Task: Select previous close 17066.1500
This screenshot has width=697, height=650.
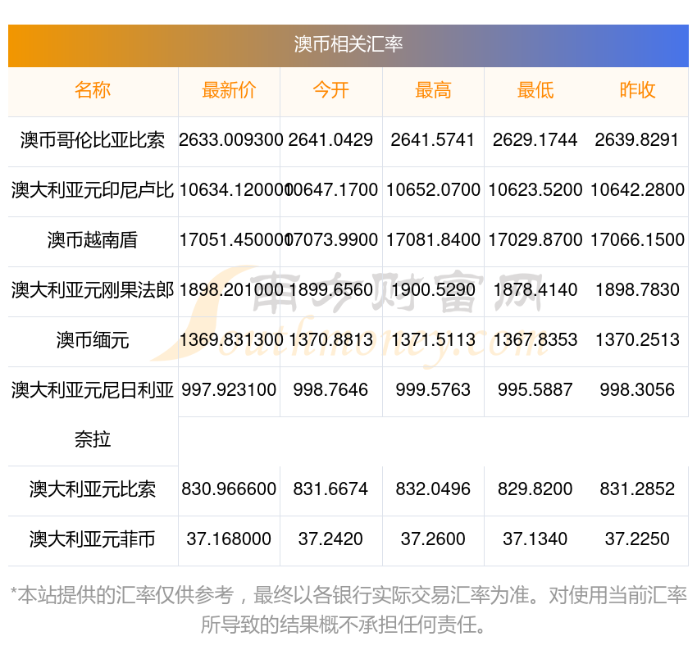Action: (x=637, y=240)
